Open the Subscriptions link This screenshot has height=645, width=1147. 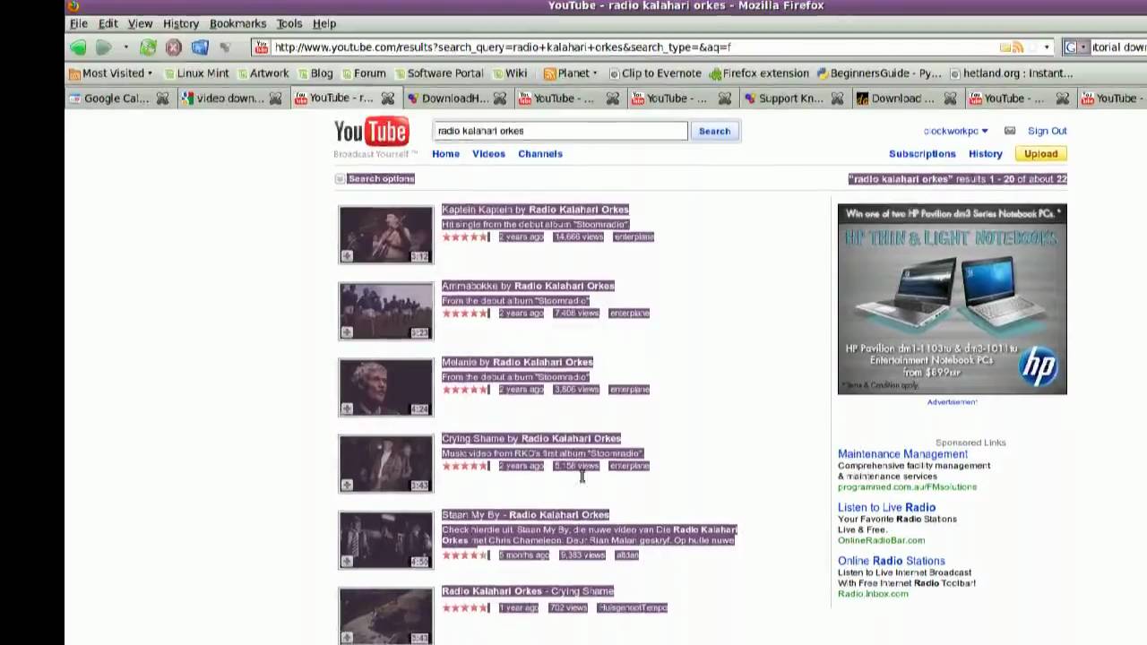922,154
